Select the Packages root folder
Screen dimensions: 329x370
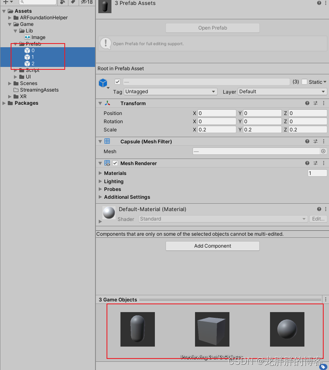click(x=26, y=103)
